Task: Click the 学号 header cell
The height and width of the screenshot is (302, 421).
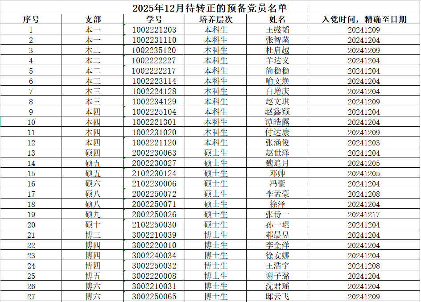Action: tap(154, 20)
